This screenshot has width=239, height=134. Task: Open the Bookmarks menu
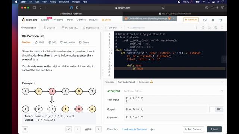[x=64, y=2]
